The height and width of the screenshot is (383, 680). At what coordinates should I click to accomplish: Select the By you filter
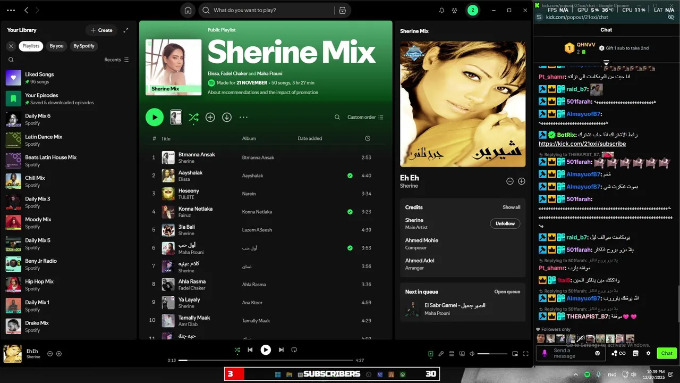[x=56, y=46]
